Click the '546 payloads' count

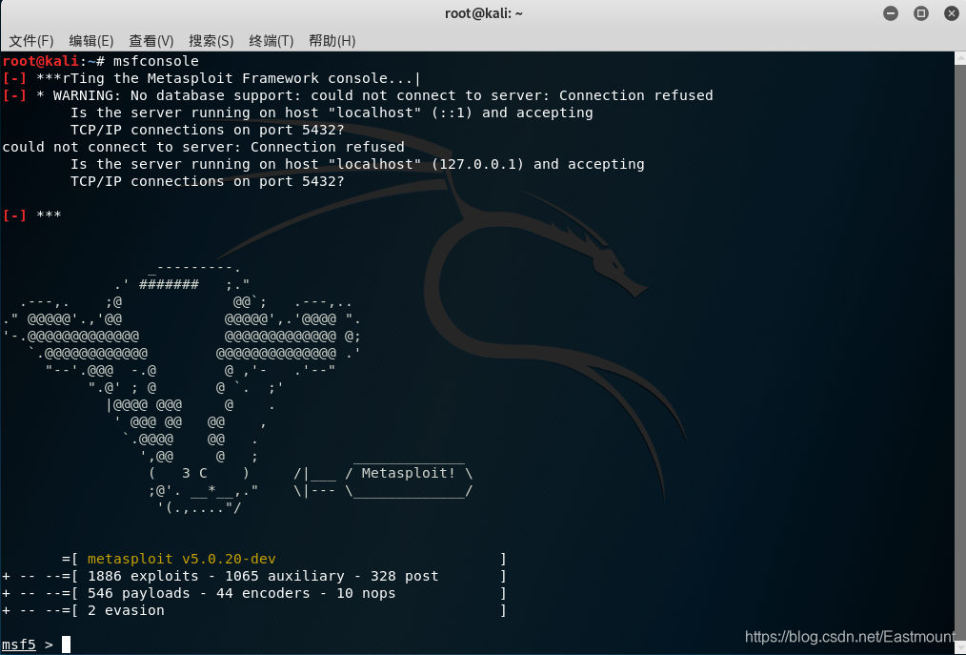(x=139, y=593)
